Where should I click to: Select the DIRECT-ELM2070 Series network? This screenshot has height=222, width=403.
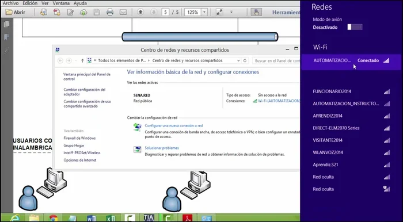point(351,128)
